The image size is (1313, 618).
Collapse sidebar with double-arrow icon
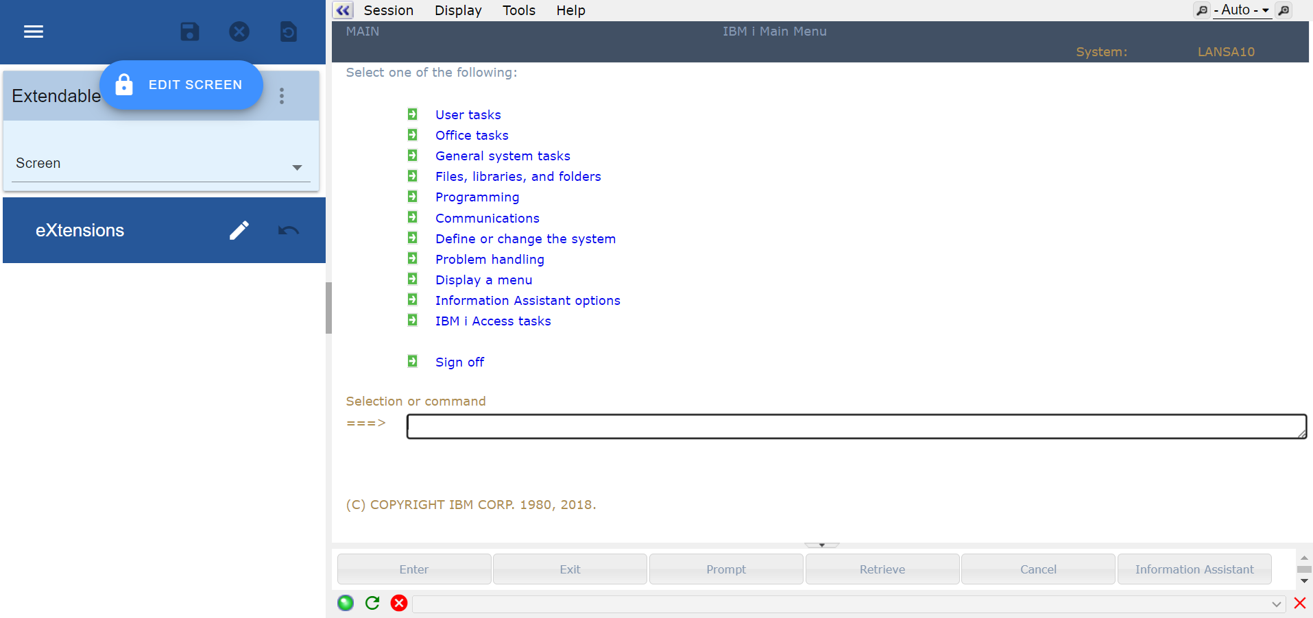pyautogui.click(x=343, y=10)
